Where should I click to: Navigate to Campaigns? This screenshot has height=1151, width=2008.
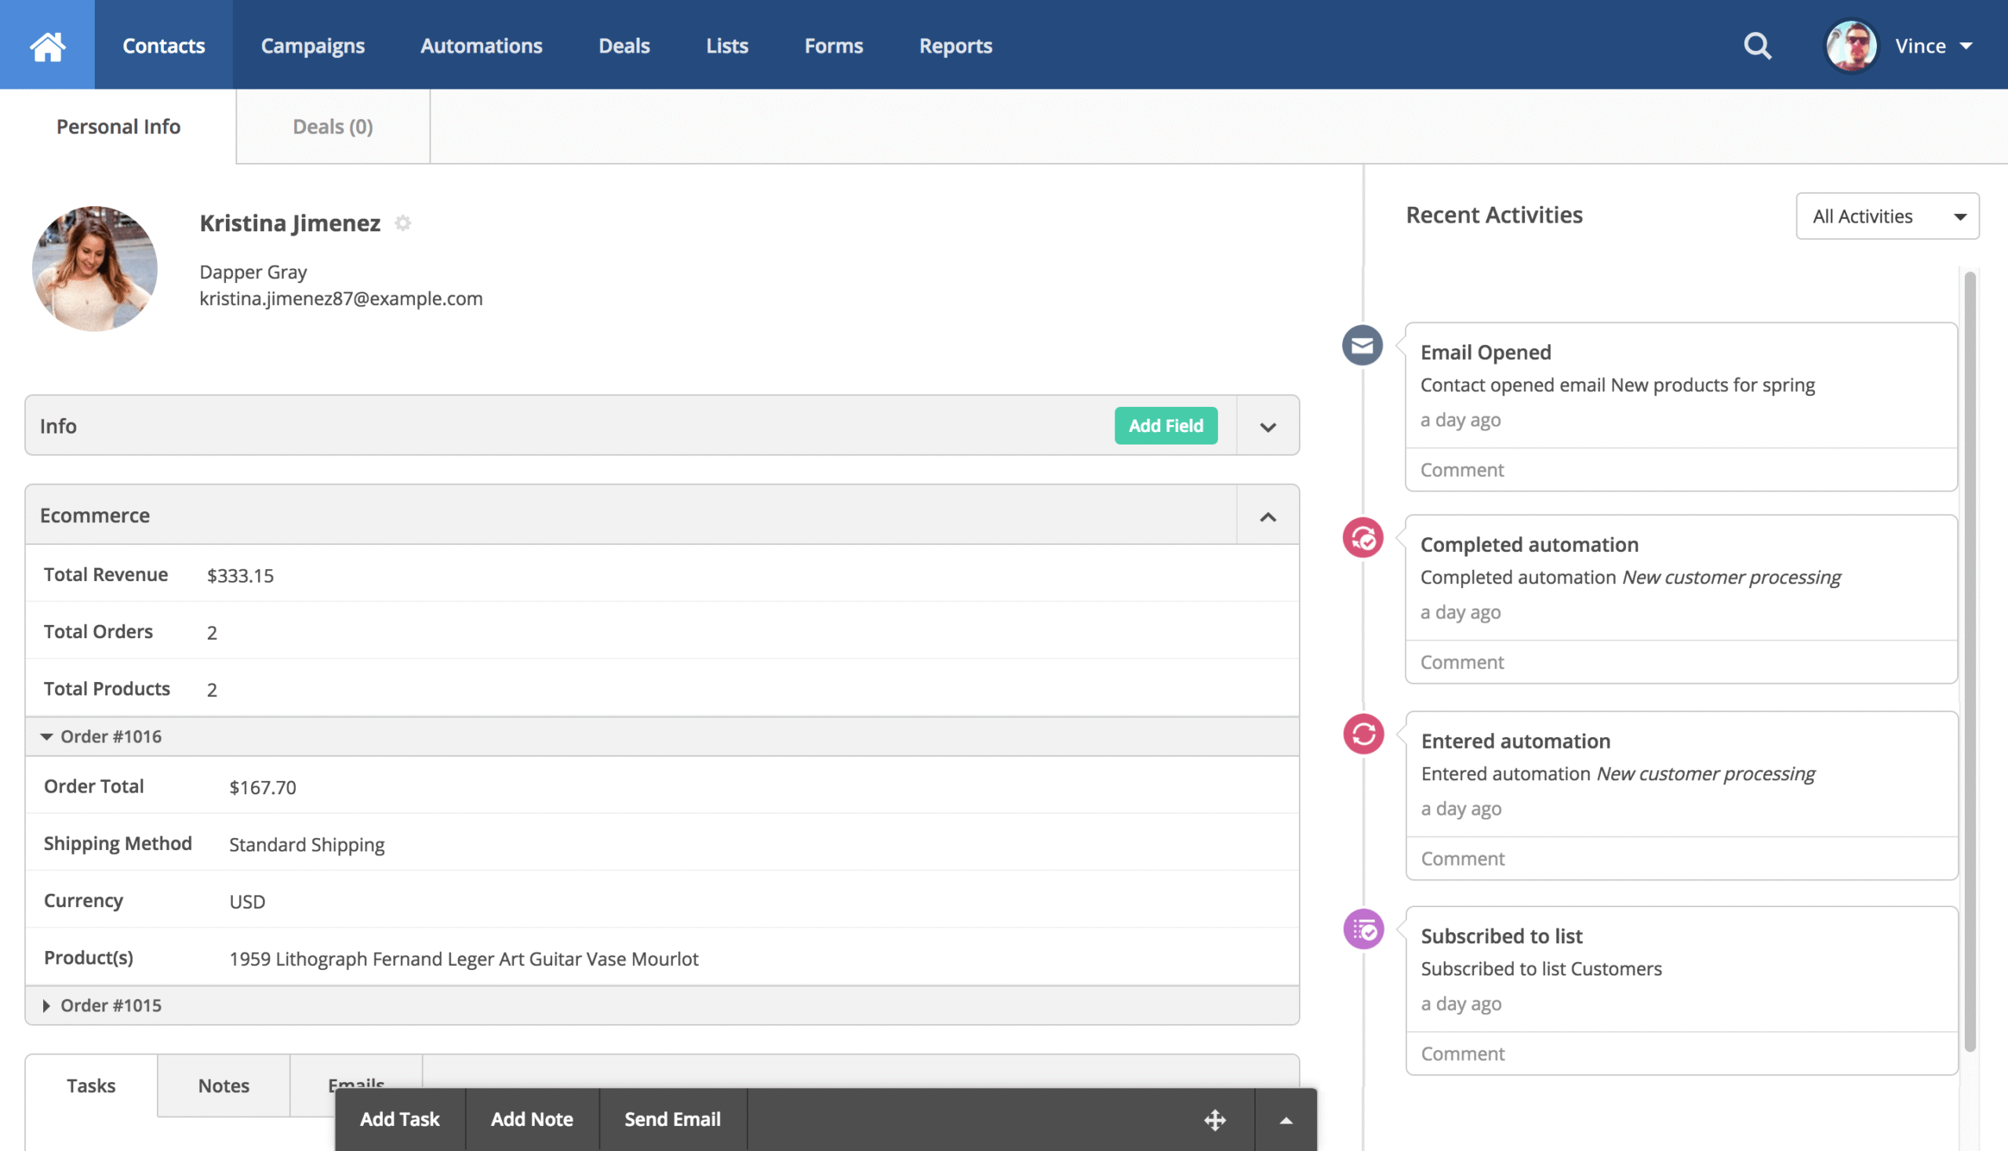(312, 45)
